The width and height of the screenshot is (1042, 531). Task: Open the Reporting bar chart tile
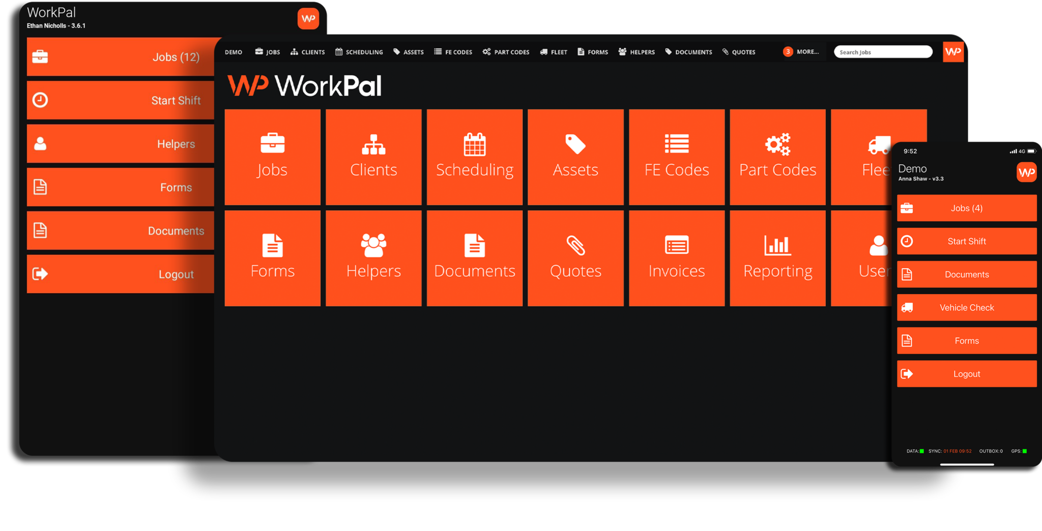pos(777,258)
